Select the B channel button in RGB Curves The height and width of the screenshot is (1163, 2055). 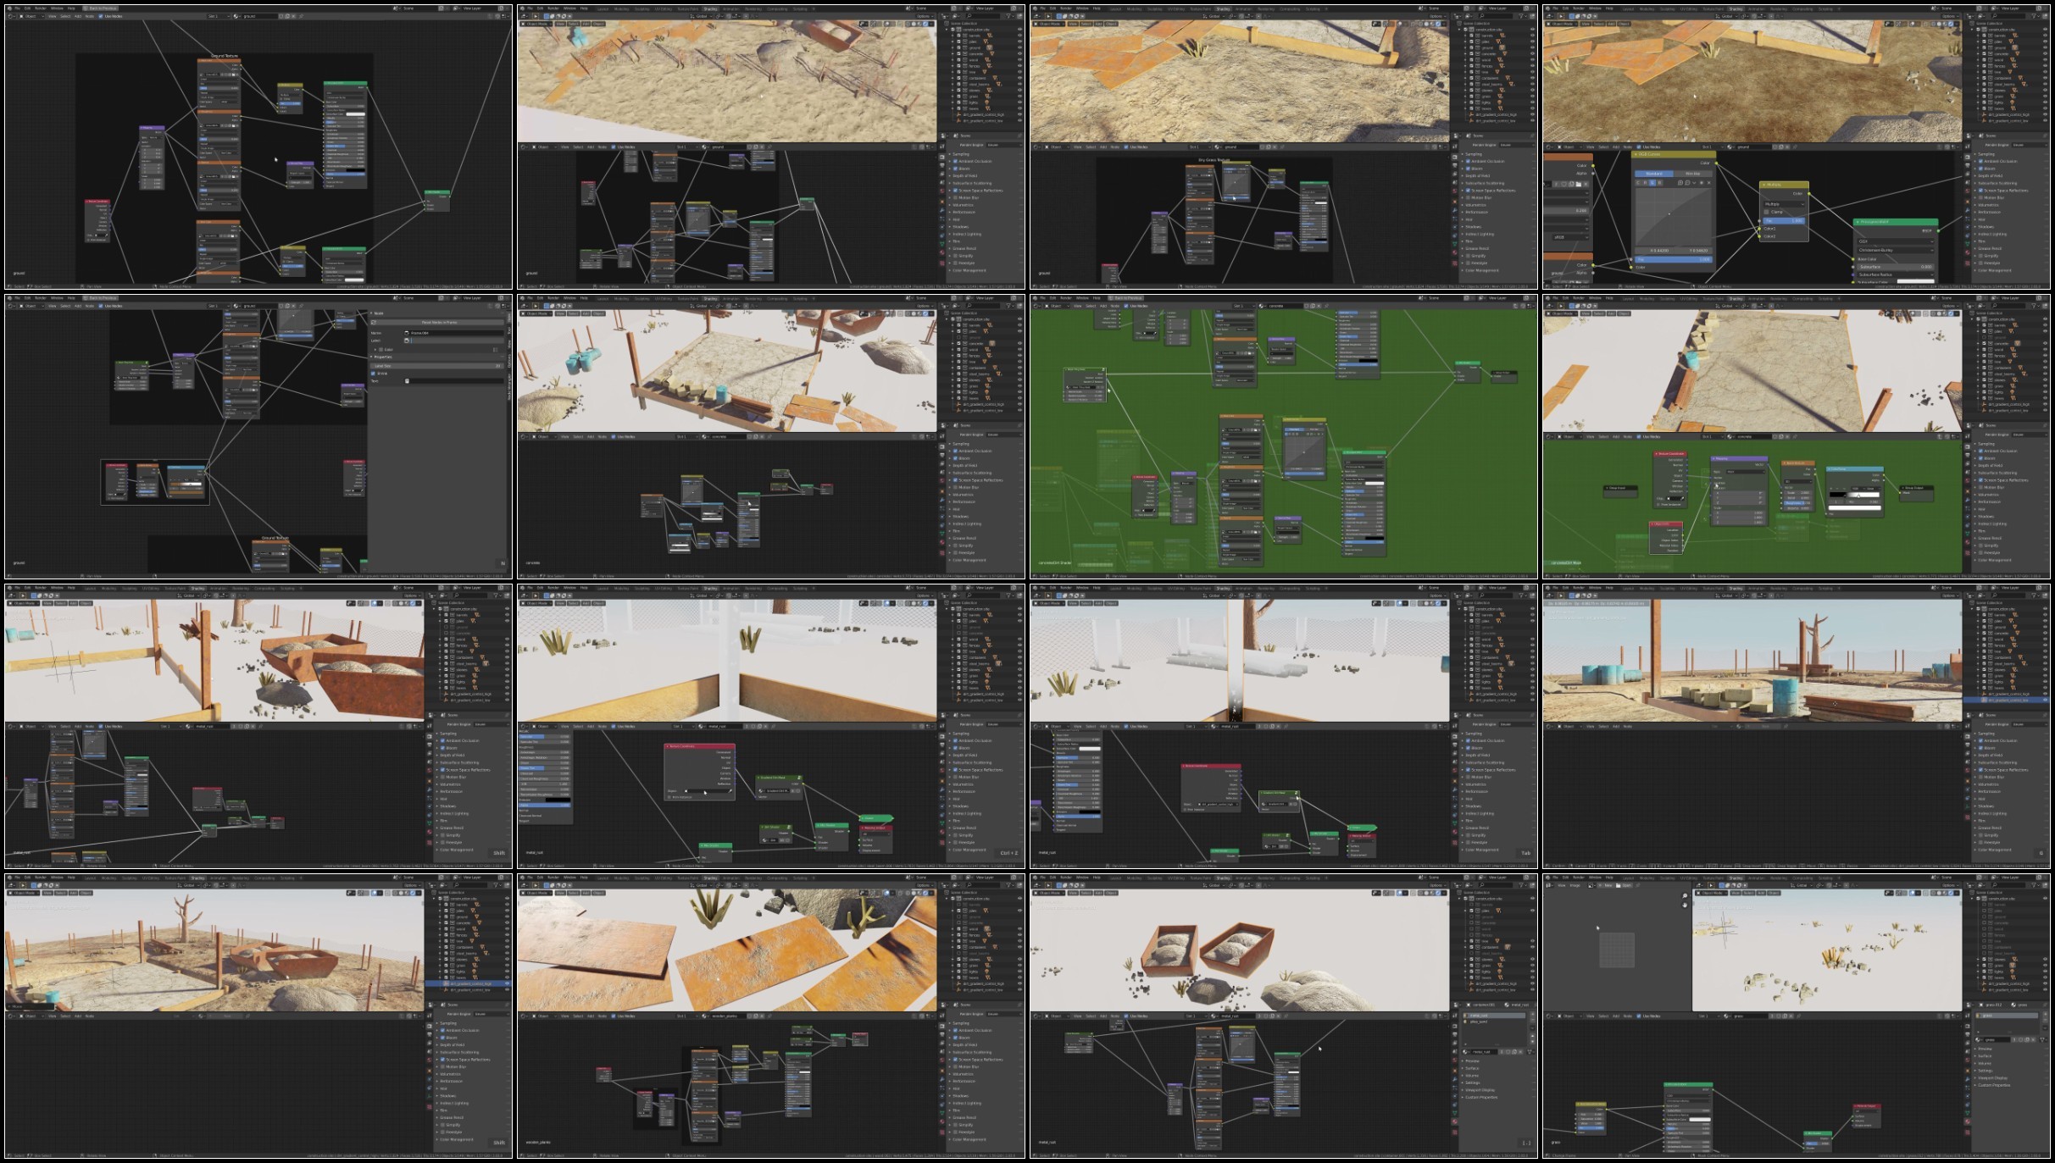(1659, 183)
